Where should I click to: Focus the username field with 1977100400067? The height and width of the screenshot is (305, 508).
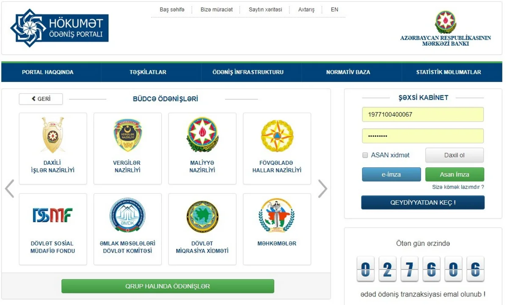tap(422, 114)
